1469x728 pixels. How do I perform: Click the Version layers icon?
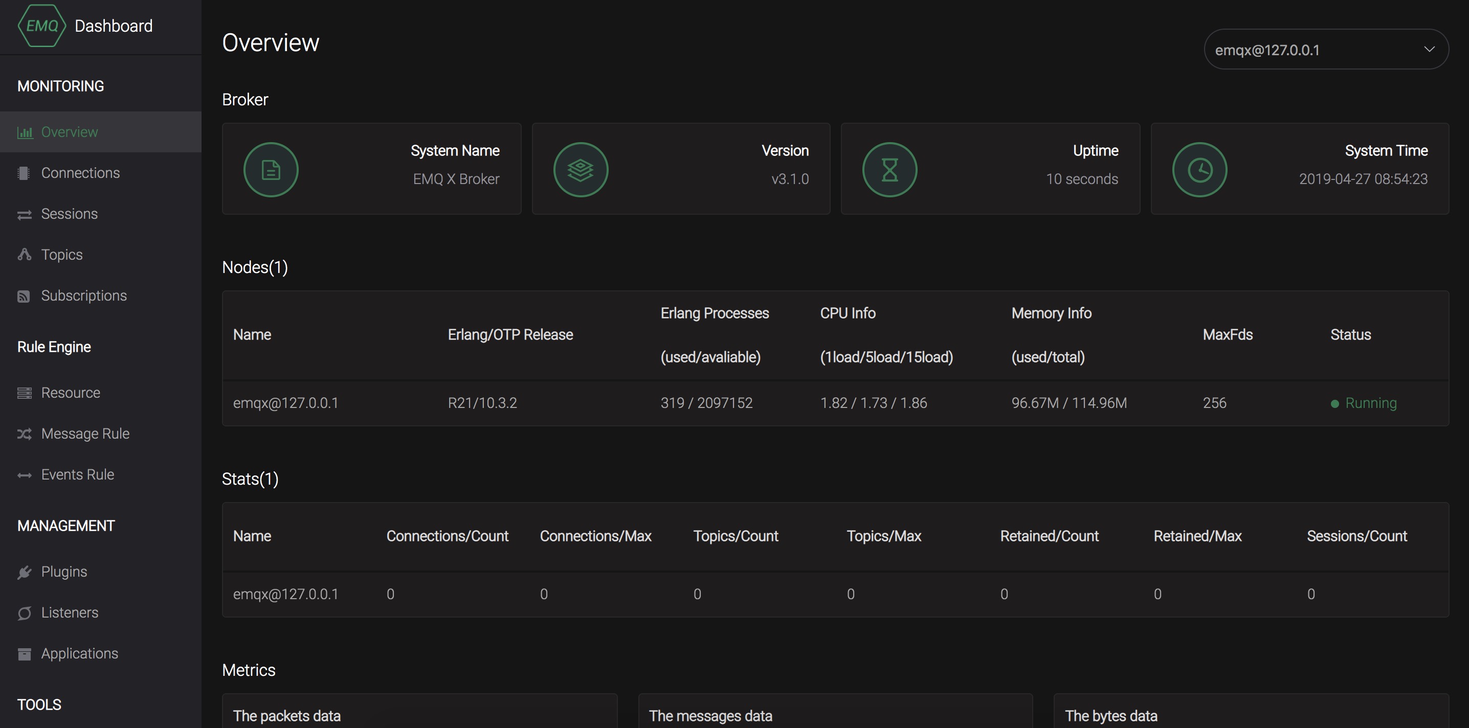point(581,170)
